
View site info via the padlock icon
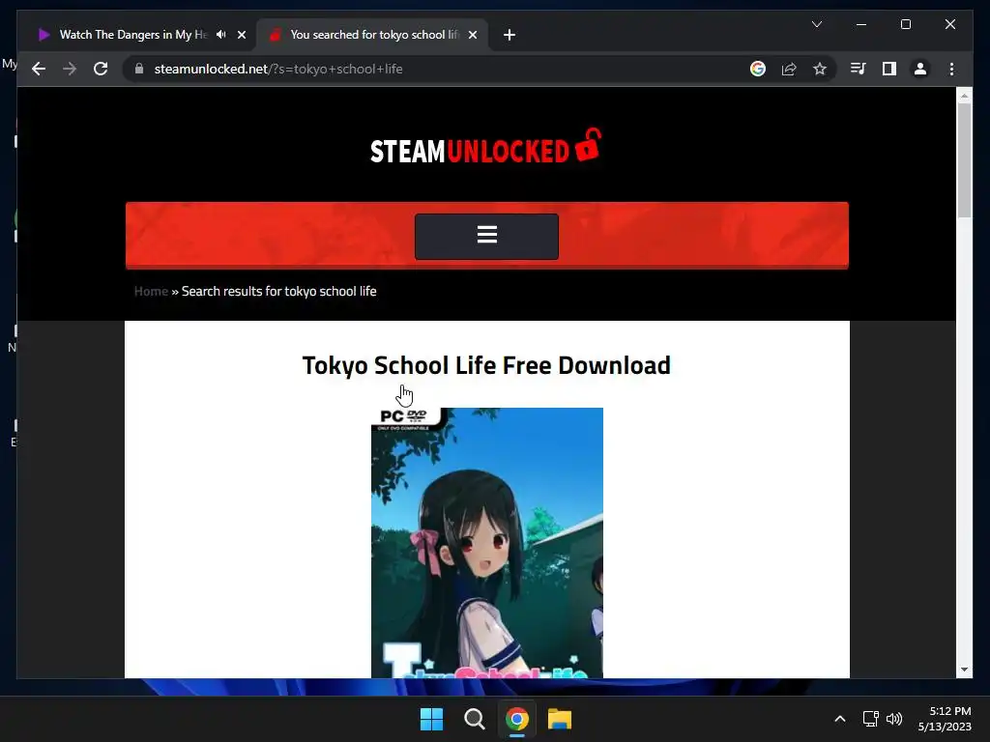tap(139, 69)
